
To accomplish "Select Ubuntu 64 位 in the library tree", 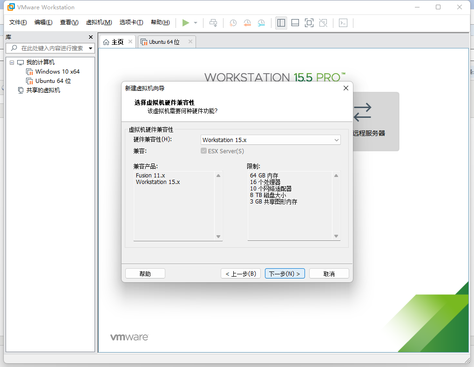I will [x=53, y=81].
